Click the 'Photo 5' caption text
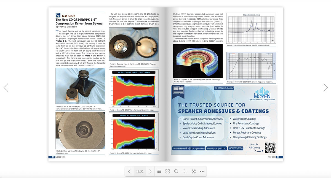This screenshot has width=331, height=178. tap(130, 153)
